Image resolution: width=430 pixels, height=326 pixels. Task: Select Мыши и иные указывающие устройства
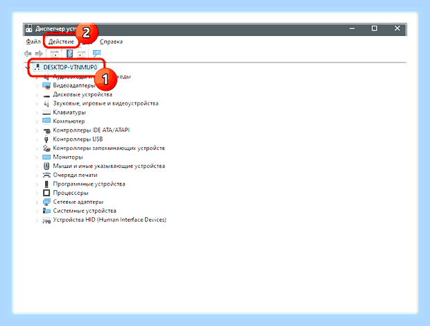109,166
